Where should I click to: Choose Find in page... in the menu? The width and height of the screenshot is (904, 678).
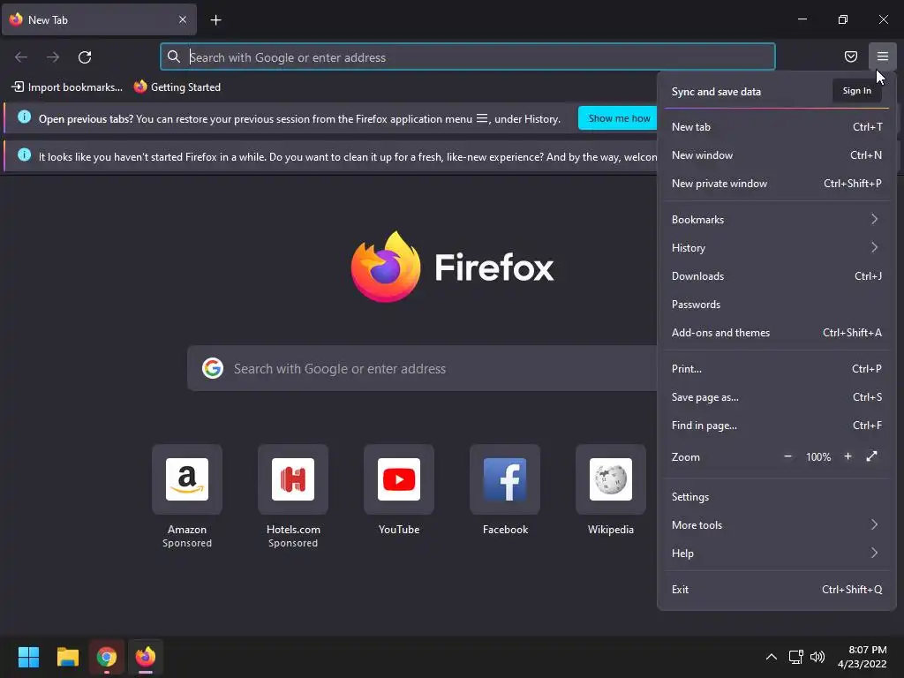pyautogui.click(x=777, y=426)
